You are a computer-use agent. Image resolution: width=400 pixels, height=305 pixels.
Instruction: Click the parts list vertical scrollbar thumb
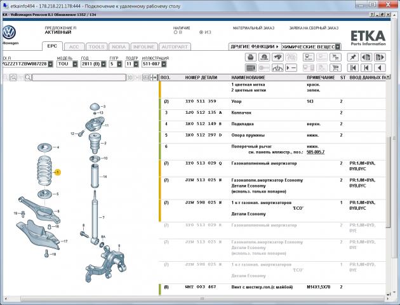[388, 182]
